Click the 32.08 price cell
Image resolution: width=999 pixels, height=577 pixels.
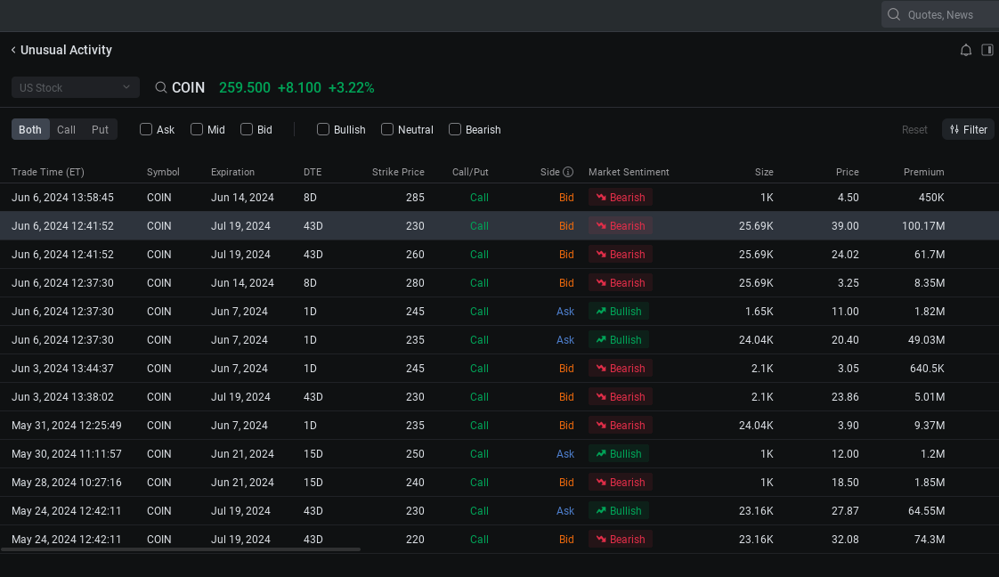[x=845, y=540]
